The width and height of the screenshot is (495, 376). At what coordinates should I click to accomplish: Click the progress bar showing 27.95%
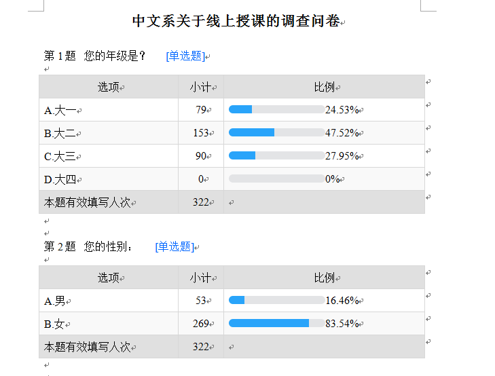click(x=276, y=155)
